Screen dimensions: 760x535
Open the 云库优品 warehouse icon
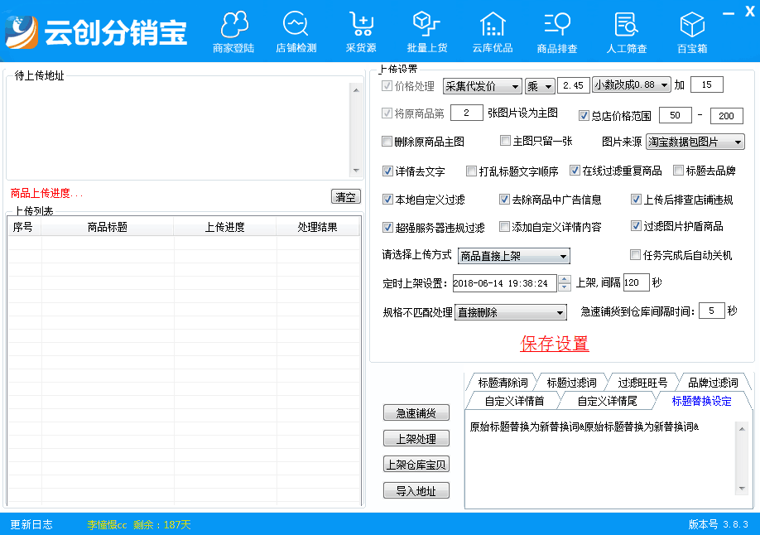tap(493, 31)
